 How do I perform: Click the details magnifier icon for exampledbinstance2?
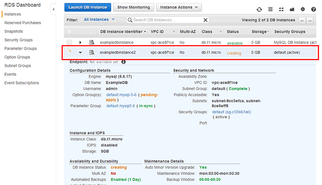click(92, 52)
